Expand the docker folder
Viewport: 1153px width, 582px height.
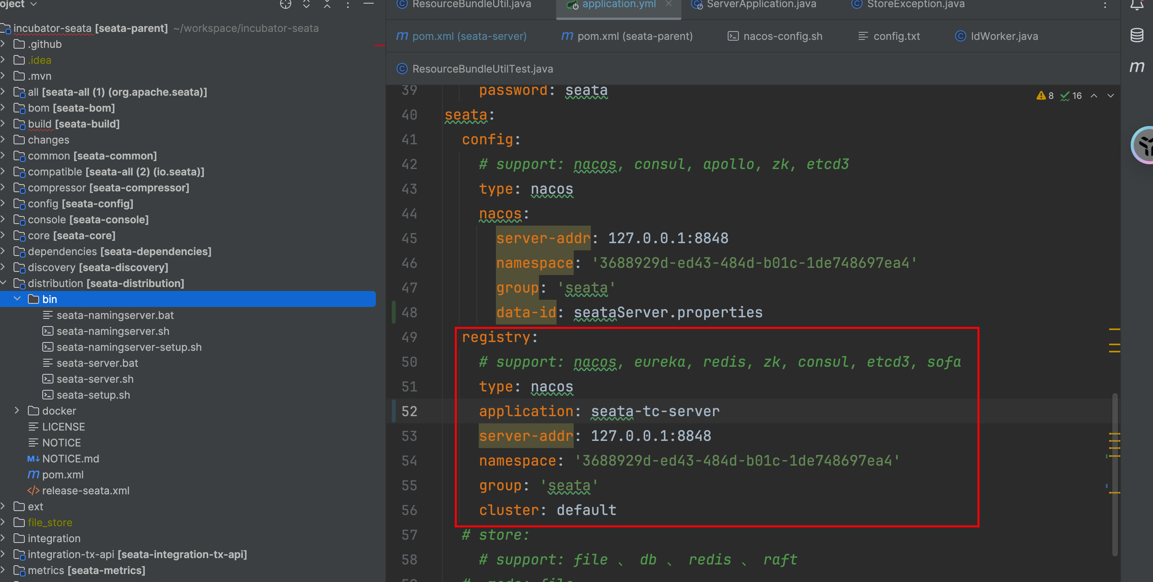(x=17, y=411)
